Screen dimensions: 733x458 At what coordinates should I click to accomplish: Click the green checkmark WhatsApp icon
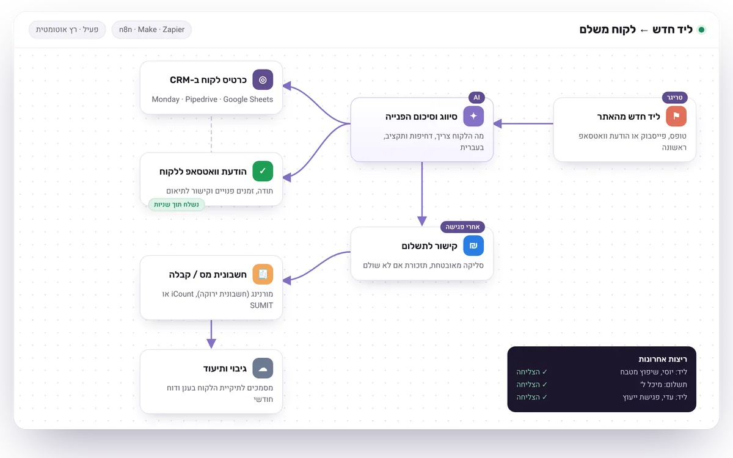[x=263, y=171]
